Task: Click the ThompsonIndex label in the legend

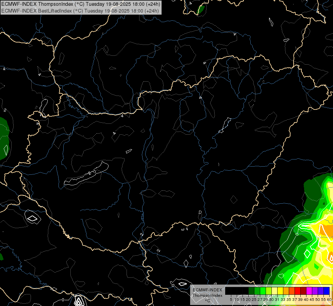Action: click(207, 295)
